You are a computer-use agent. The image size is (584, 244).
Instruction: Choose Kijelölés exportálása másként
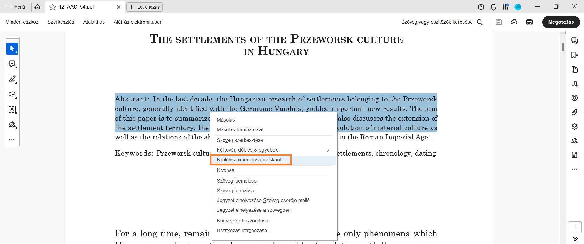273,160
